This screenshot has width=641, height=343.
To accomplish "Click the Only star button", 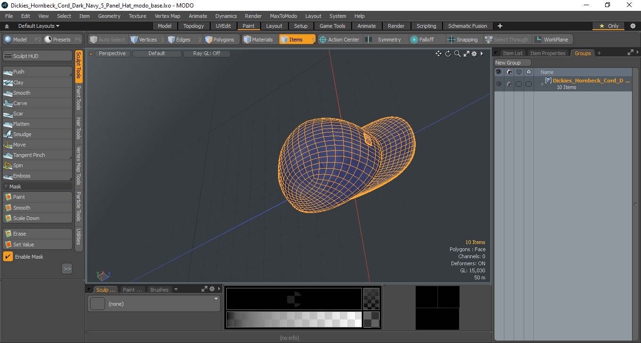I will click(608, 26).
